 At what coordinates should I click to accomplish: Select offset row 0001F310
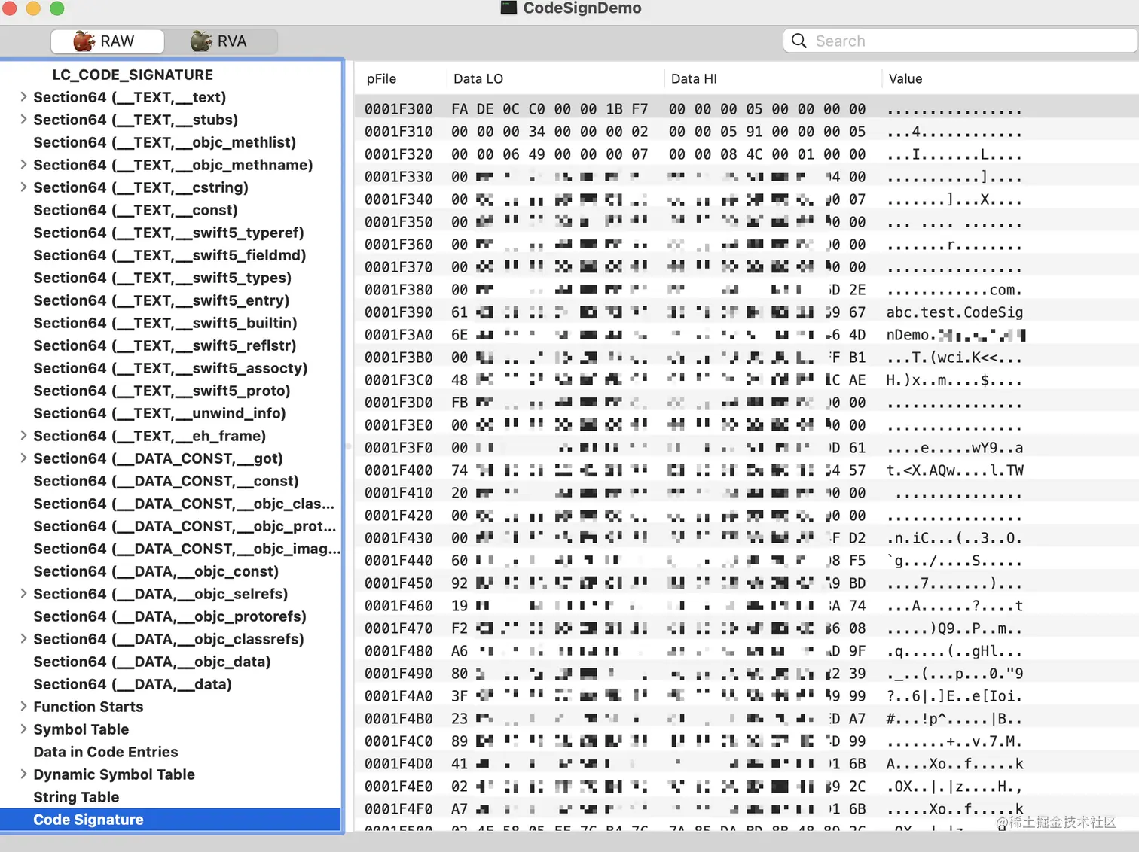click(747, 132)
